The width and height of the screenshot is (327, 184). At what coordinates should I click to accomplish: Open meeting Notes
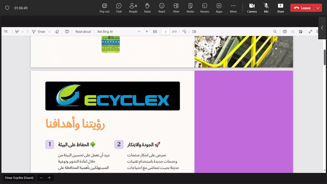[190, 8]
